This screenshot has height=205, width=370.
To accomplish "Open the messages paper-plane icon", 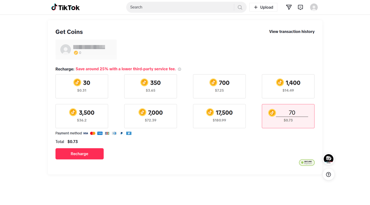I will coord(289,7).
